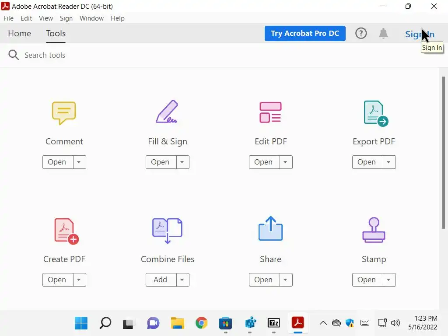Open the Export PDF tool button
Image resolution: width=448 pixels, height=336 pixels.
coord(367,162)
